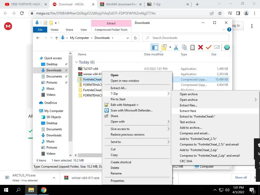Collapse the Today (6) group
260x195 pixels.
(76, 62)
